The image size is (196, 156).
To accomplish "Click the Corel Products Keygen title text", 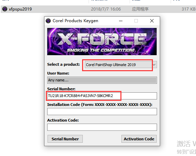I will [75, 21].
